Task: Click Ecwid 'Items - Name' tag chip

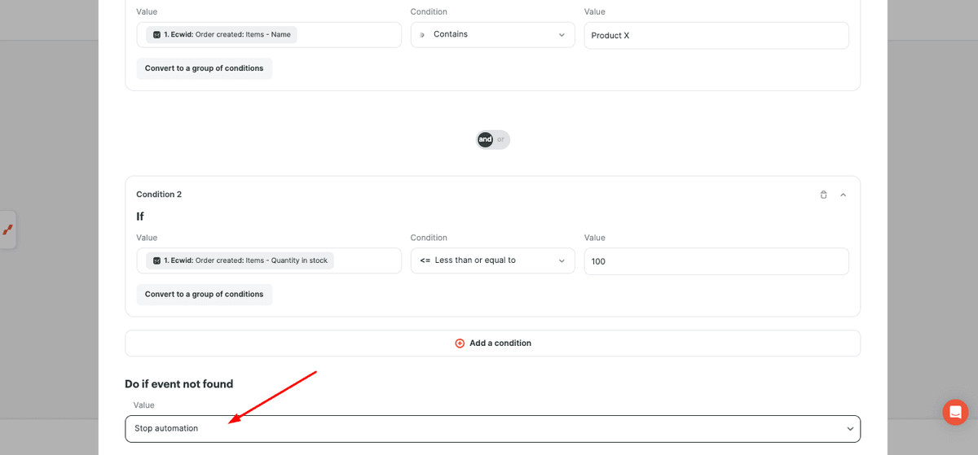Action: tap(222, 35)
